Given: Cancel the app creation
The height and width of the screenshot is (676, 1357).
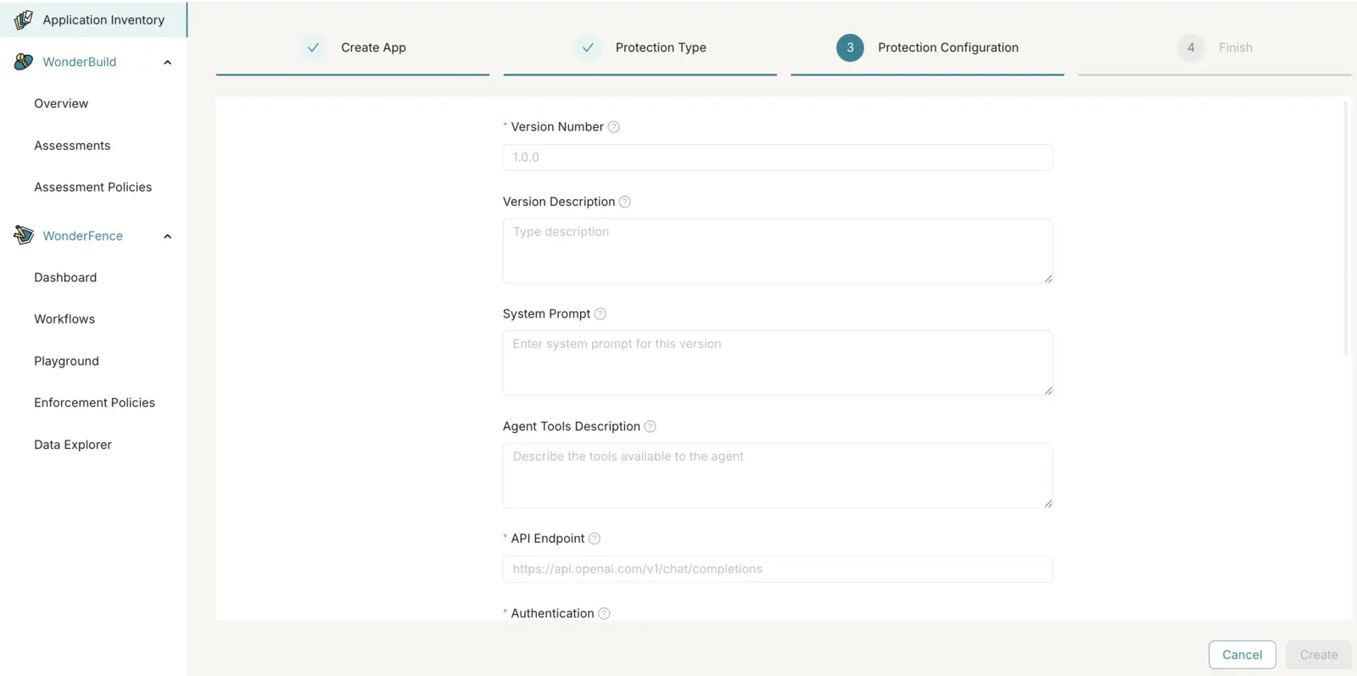Looking at the screenshot, I should coord(1243,655).
